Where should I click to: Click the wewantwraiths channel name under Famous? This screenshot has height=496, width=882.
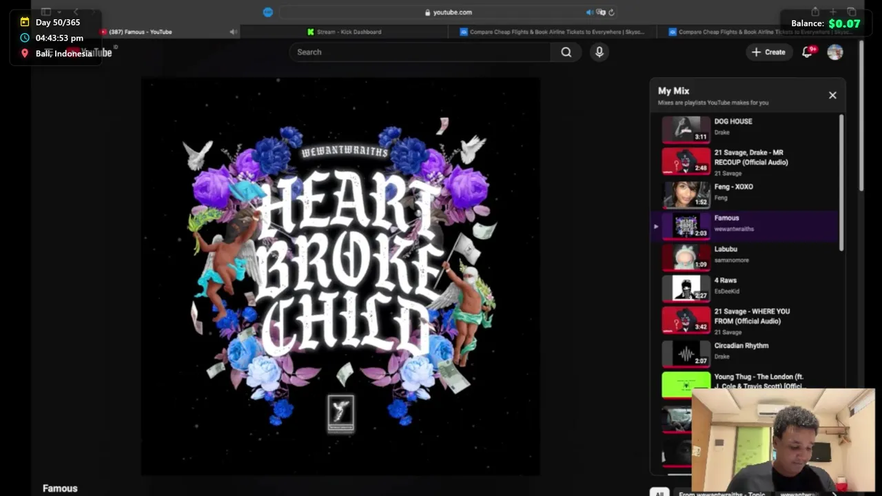coord(734,229)
